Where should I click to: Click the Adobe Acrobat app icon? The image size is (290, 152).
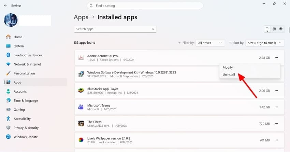tap(81, 58)
